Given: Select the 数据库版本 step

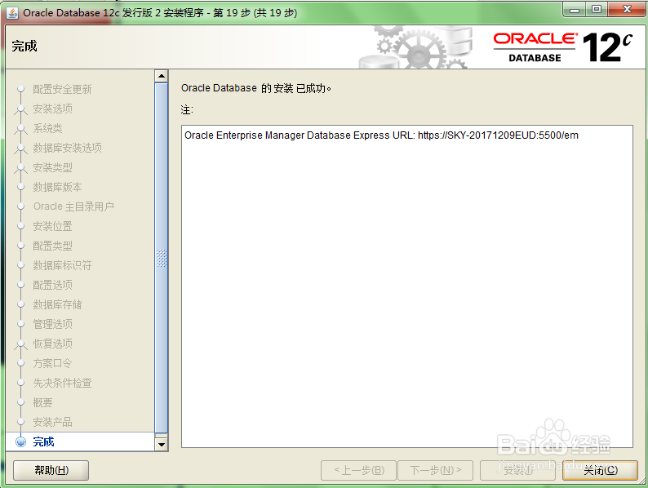Looking at the screenshot, I should (x=57, y=187).
